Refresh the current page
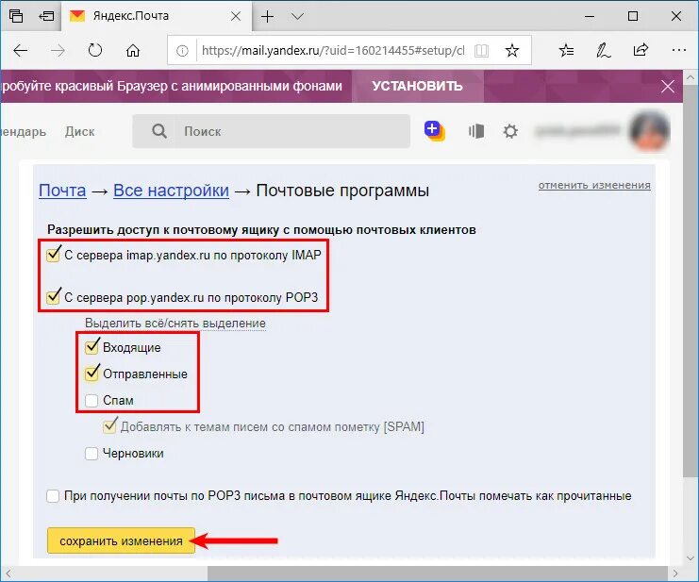 (95, 50)
